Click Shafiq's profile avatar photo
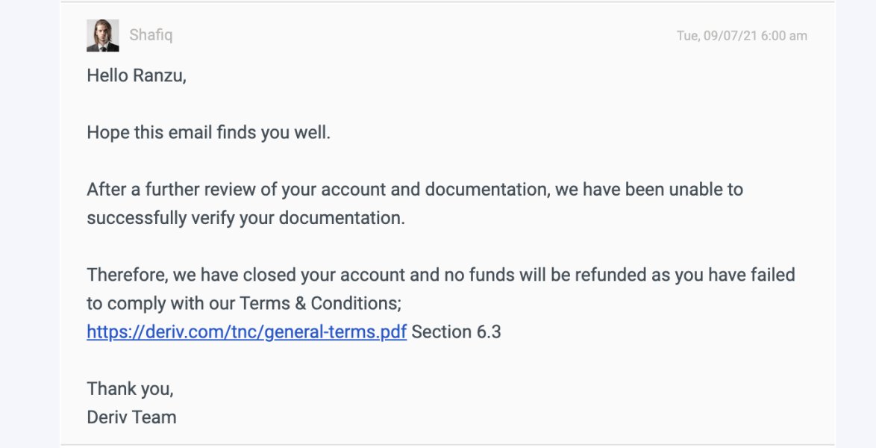The height and width of the screenshot is (448, 876). [103, 35]
